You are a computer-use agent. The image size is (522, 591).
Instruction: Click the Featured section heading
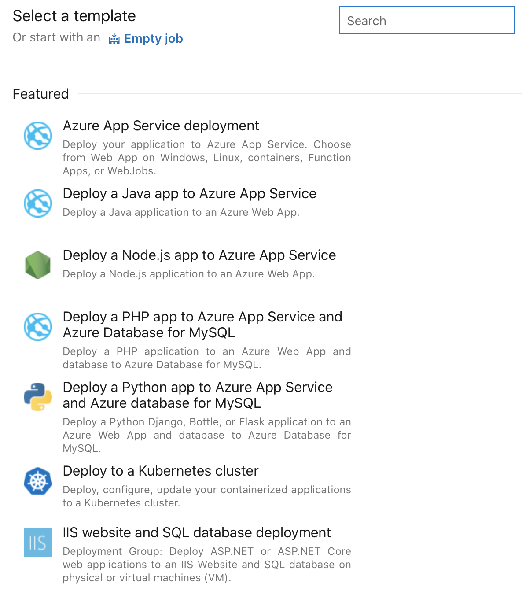coord(40,93)
